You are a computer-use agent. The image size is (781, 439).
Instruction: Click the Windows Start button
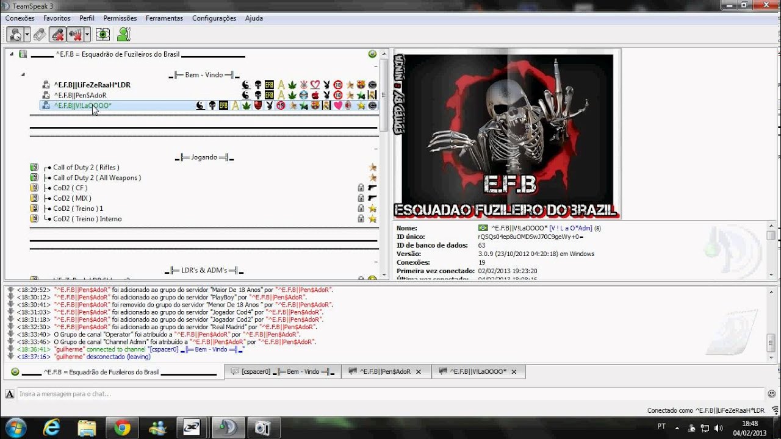[15, 428]
